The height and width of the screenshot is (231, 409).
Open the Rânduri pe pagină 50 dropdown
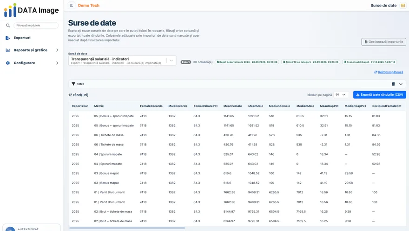[x=341, y=95]
